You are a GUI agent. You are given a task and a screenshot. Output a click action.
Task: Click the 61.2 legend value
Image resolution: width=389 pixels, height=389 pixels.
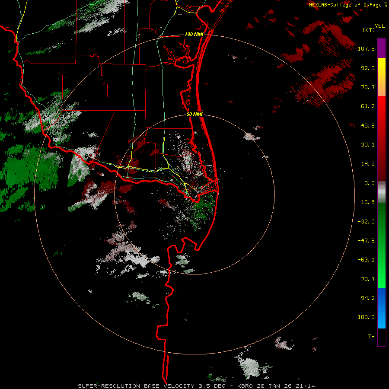[368, 106]
